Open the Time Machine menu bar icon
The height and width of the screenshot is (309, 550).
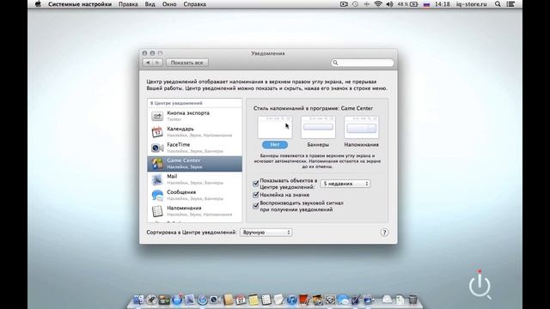[355, 4]
